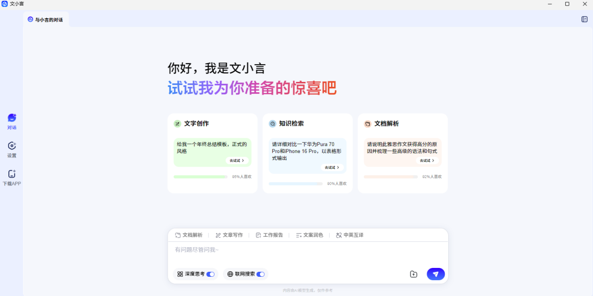Click the file upload folder icon
This screenshot has width=593, height=296.
414,274
